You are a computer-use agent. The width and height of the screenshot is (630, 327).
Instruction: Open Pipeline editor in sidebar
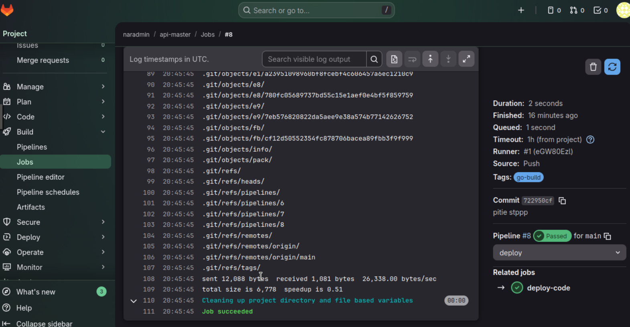coord(41,177)
